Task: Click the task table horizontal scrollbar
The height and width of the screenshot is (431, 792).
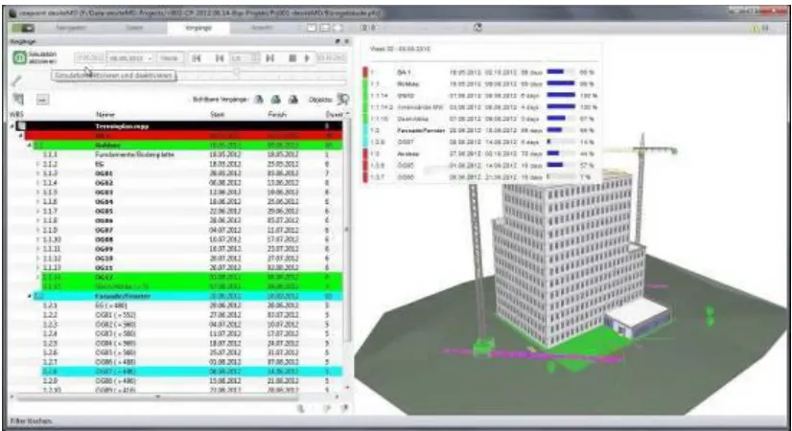Action: (x=157, y=397)
